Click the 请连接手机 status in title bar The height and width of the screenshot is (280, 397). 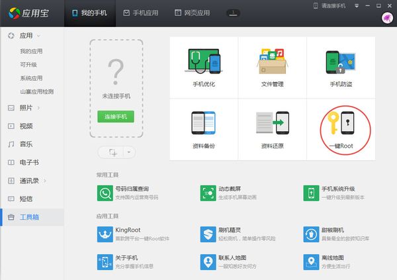pos(330,5)
